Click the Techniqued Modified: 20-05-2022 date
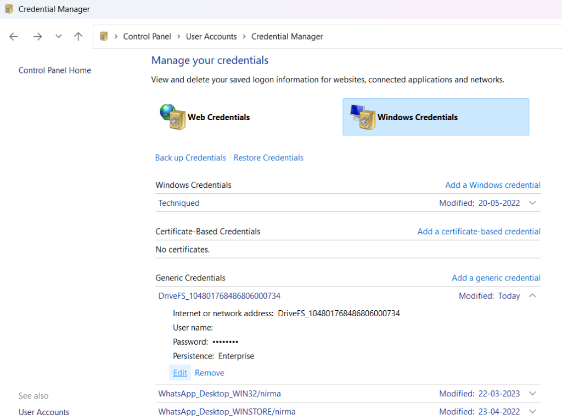 coord(480,203)
